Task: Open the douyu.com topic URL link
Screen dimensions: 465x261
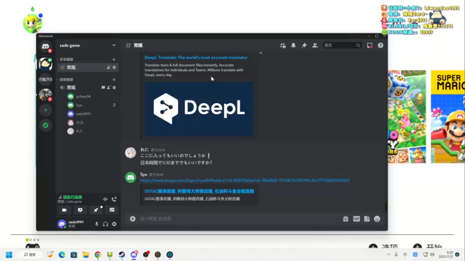Action: tap(245, 180)
